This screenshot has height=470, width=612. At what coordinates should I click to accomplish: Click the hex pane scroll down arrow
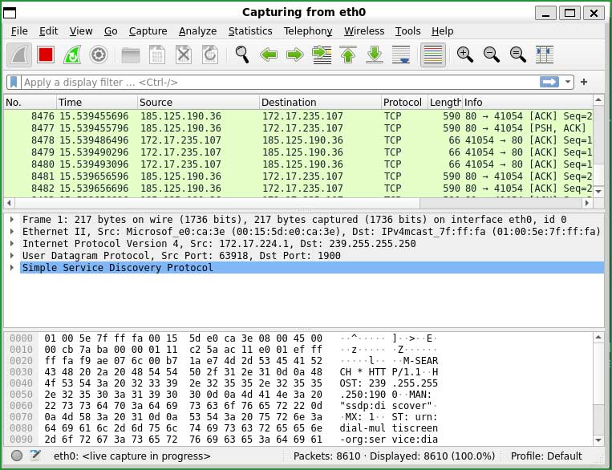click(598, 440)
